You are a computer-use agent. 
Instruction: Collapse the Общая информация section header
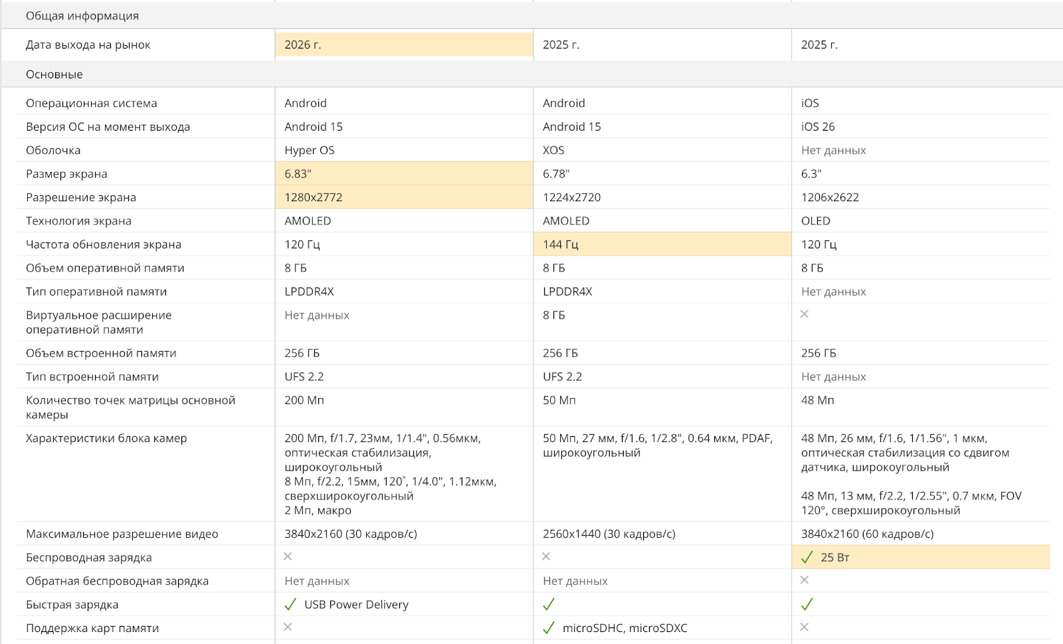(x=82, y=16)
